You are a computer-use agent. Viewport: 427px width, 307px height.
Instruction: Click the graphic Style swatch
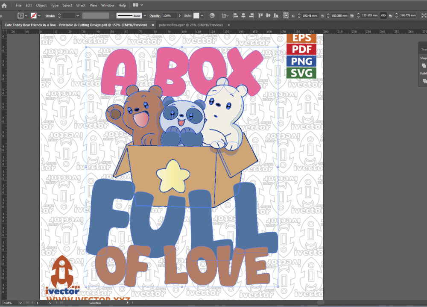tap(196, 16)
